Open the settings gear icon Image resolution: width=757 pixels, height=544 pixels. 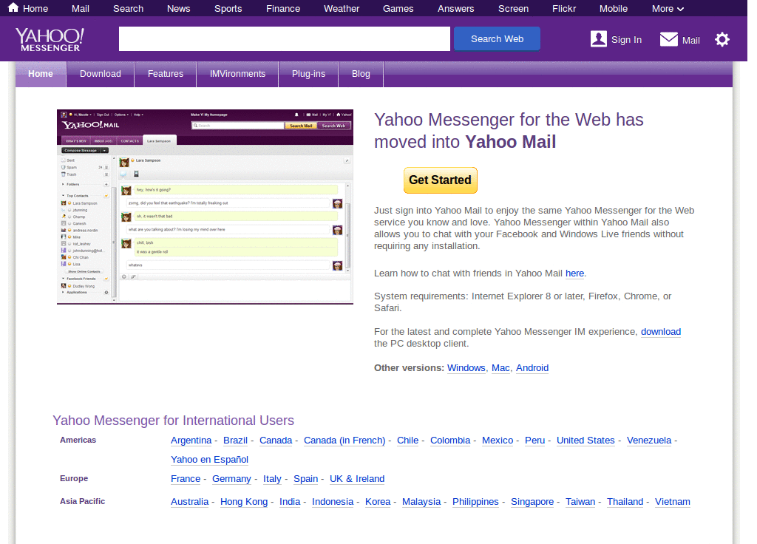(722, 40)
